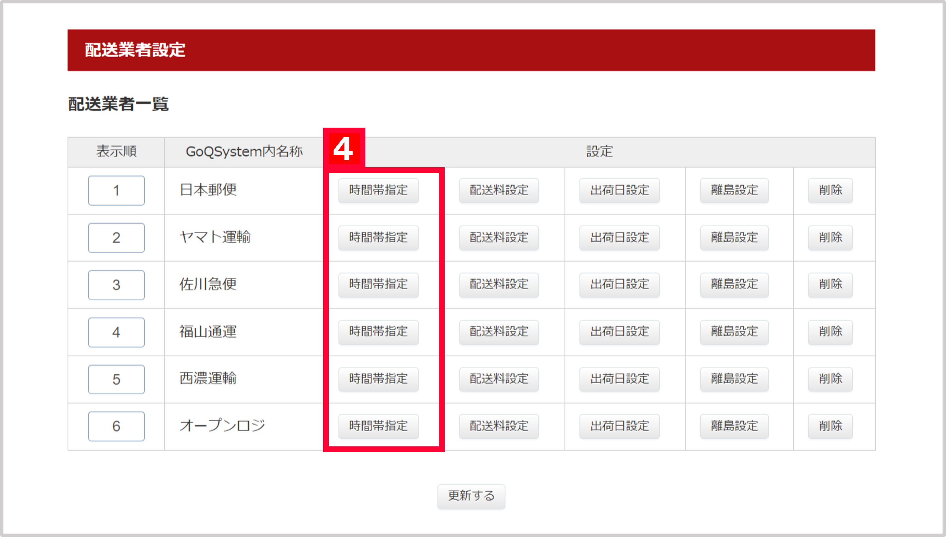Focus display order field for 日本郵便
946x537 pixels.
click(x=116, y=191)
